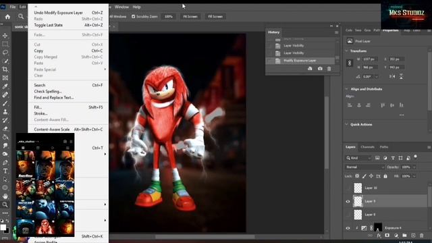Select the Clone Stamp tool
The height and width of the screenshot is (243, 432).
(x=5, y=112)
